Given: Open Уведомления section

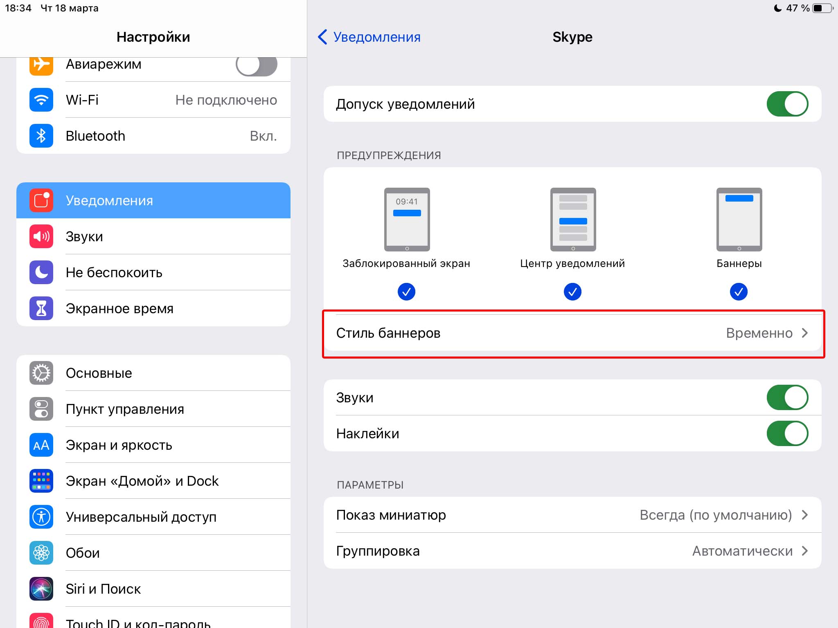Looking at the screenshot, I should [x=152, y=200].
